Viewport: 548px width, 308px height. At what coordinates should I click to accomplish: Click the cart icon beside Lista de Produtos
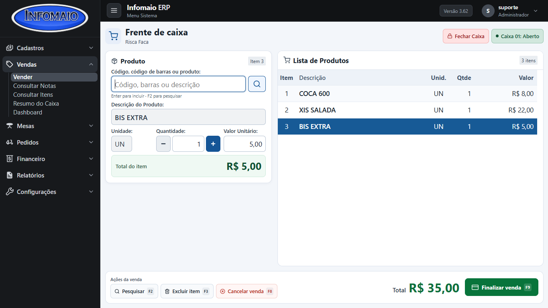tap(287, 60)
